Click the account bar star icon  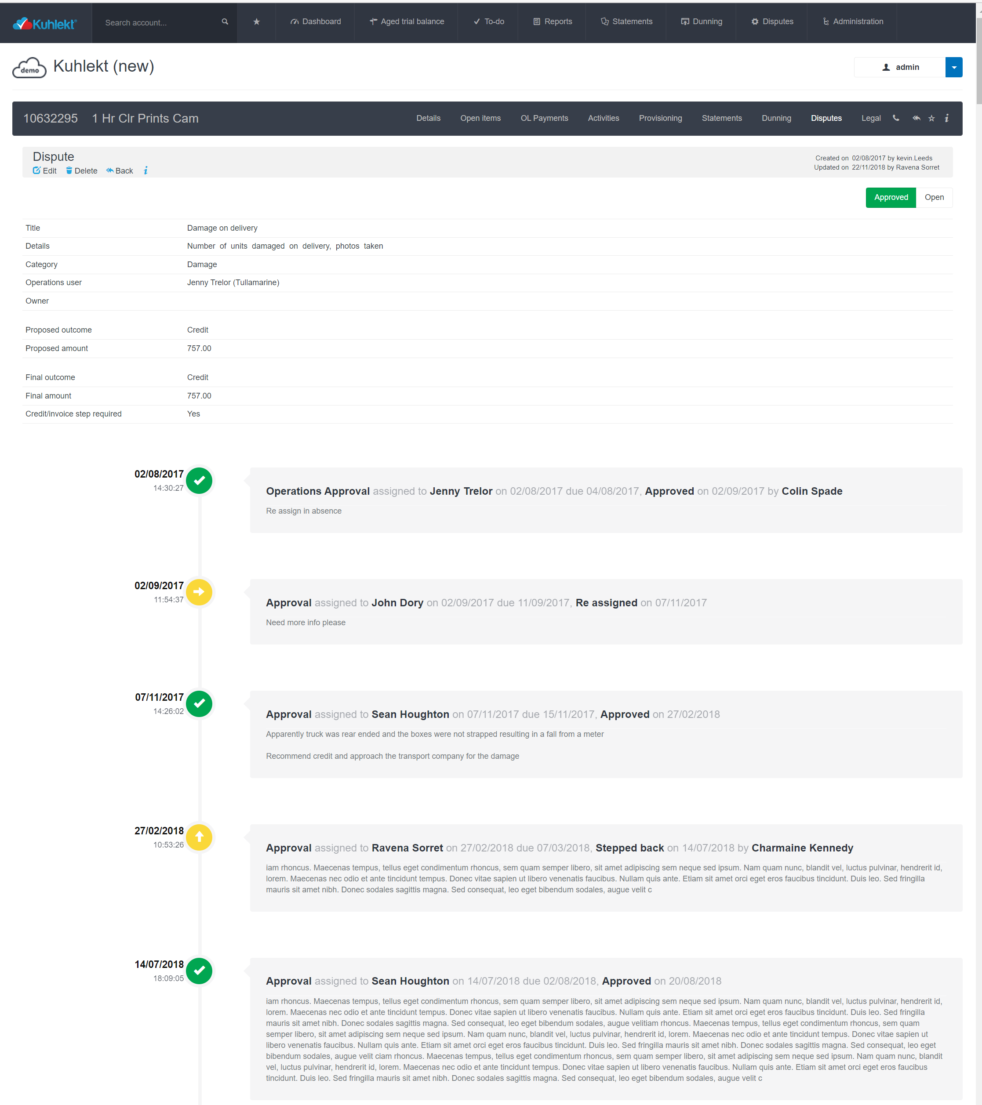(932, 118)
